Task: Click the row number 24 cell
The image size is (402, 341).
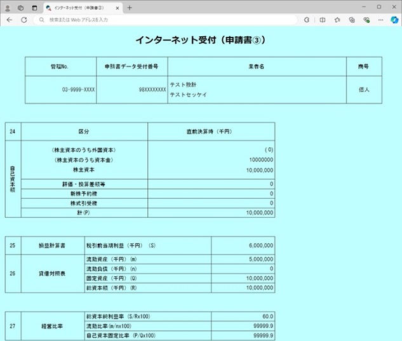Action: click(13, 131)
